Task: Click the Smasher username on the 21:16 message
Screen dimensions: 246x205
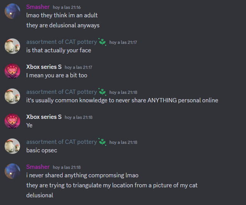Action: (x=38, y=7)
